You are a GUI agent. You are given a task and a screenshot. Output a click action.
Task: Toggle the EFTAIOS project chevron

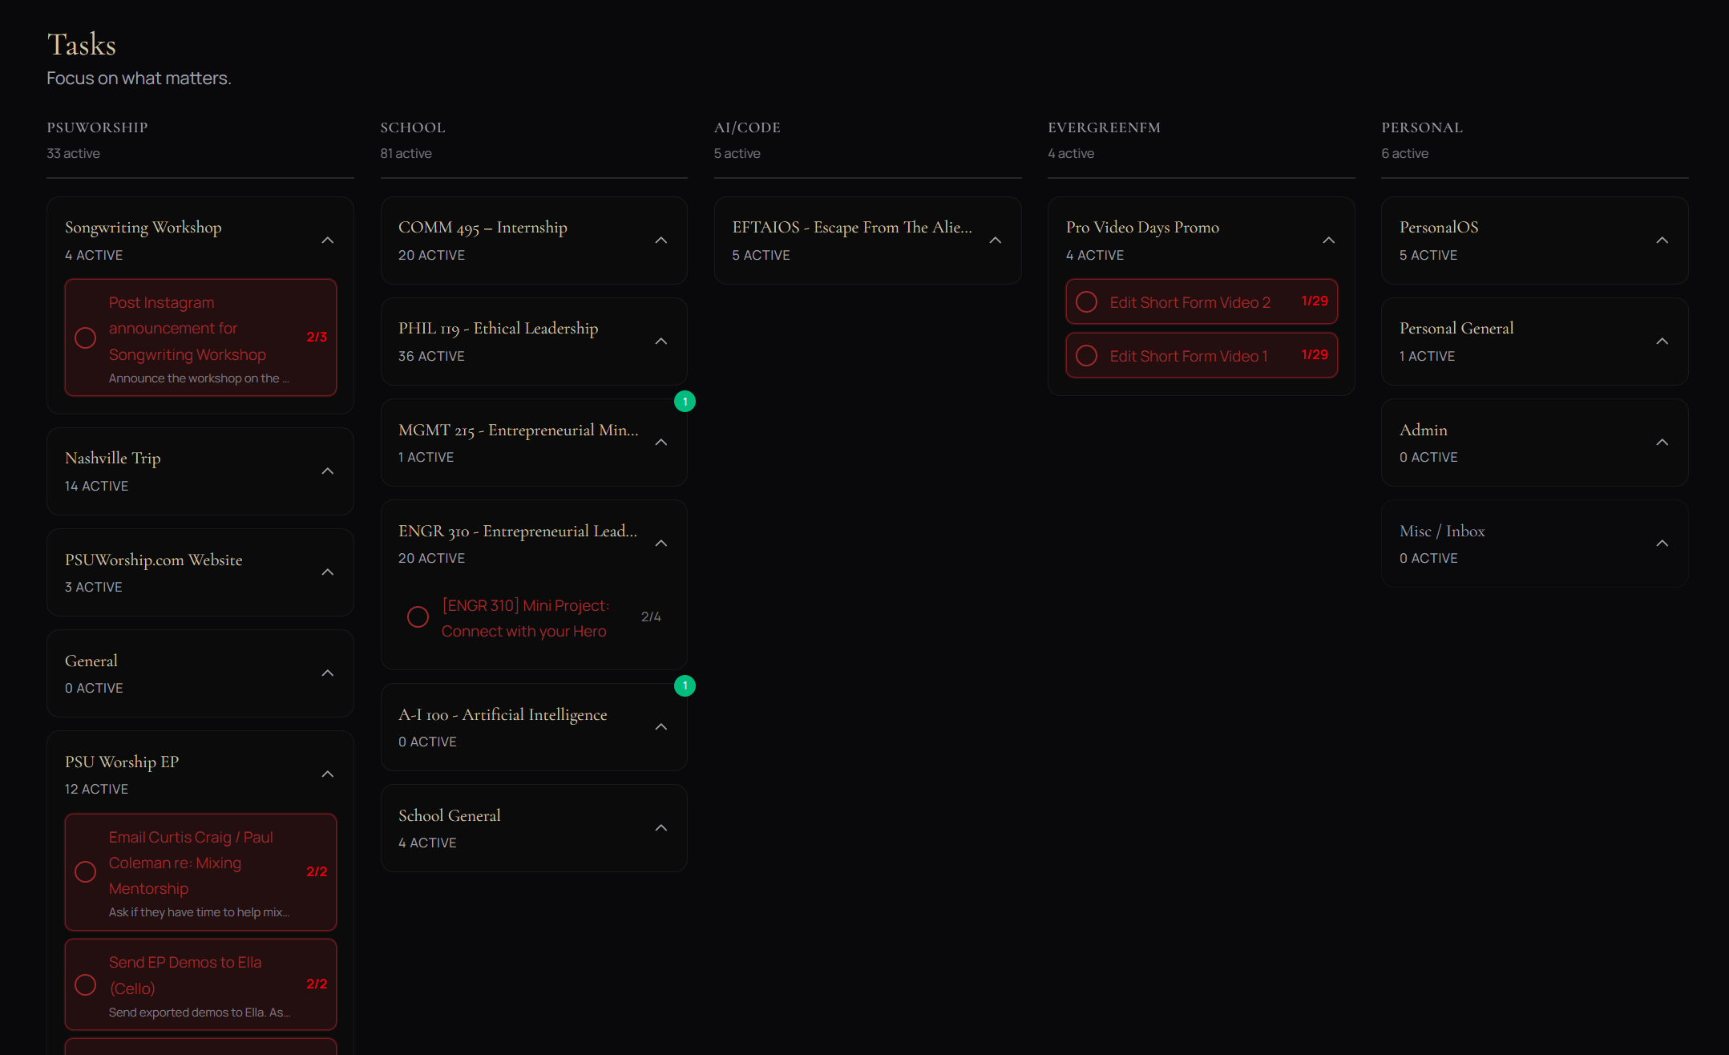[x=995, y=241]
